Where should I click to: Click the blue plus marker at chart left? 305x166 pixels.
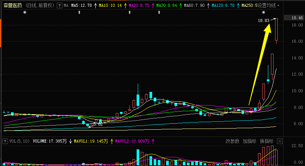(x=4, y=112)
